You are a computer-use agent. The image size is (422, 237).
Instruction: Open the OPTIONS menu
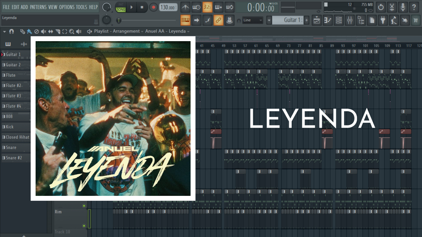[66, 7]
